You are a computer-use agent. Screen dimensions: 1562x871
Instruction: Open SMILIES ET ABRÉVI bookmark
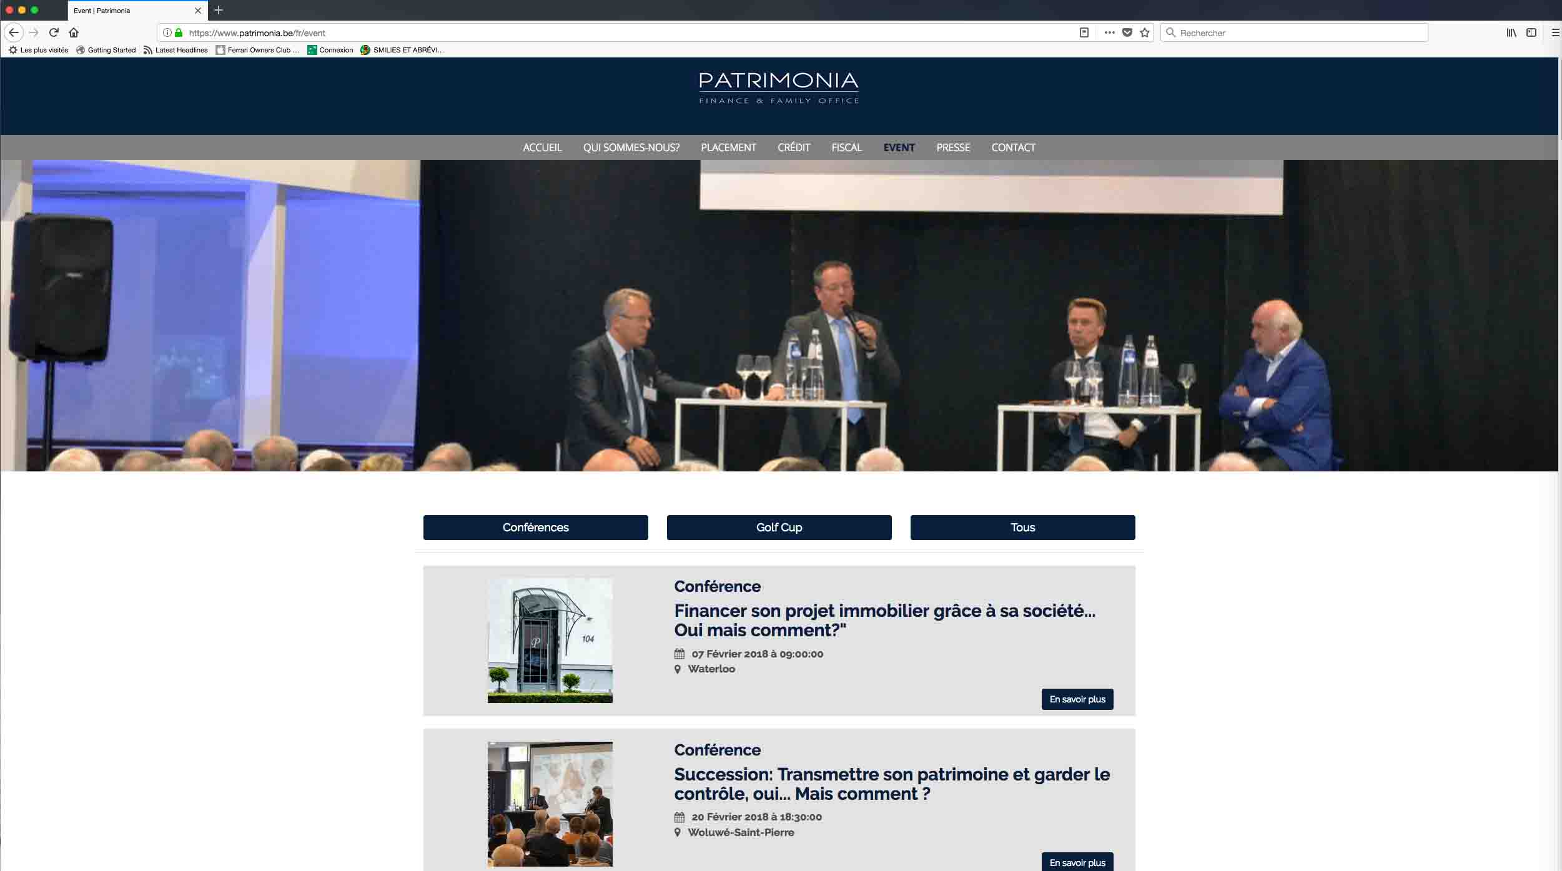pos(402,50)
